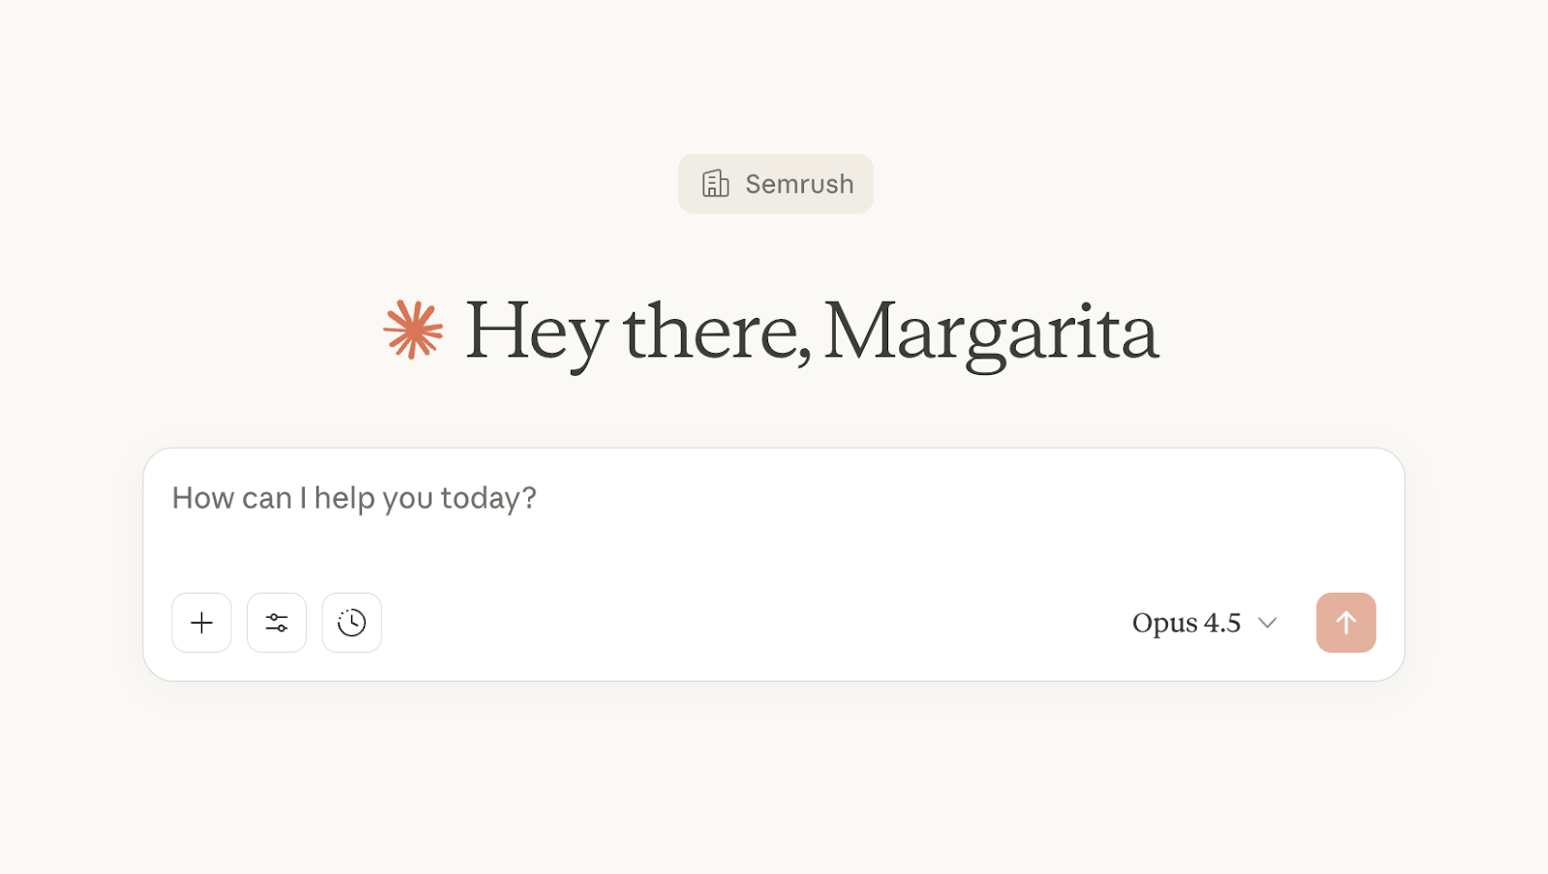Click the name 'Margarita' in the greeting

(991, 332)
